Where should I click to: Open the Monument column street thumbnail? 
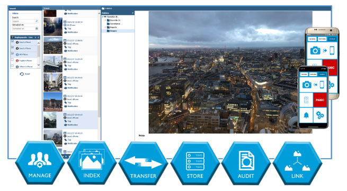[53, 83]
